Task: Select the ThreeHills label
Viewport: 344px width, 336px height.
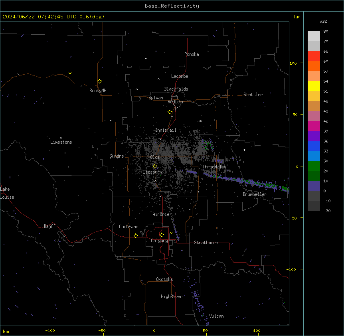Action: [214, 167]
